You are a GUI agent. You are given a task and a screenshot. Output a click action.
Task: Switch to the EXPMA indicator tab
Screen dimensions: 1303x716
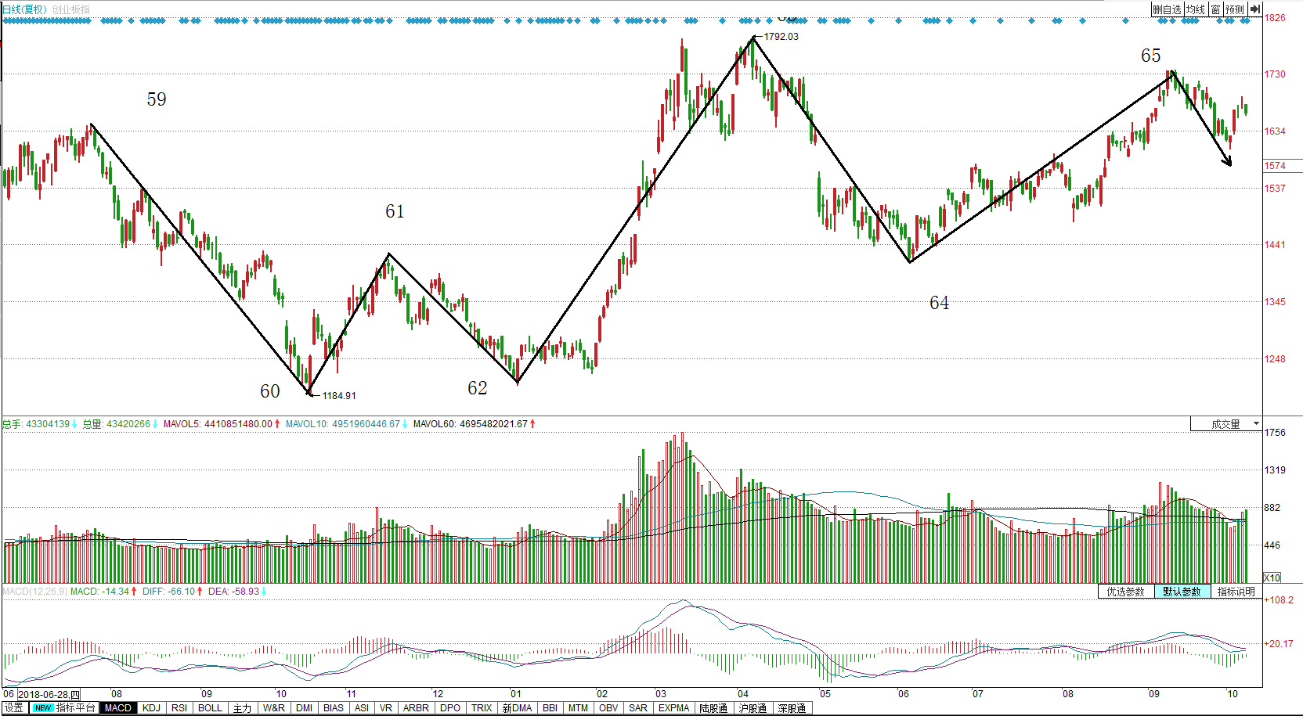[x=673, y=707]
